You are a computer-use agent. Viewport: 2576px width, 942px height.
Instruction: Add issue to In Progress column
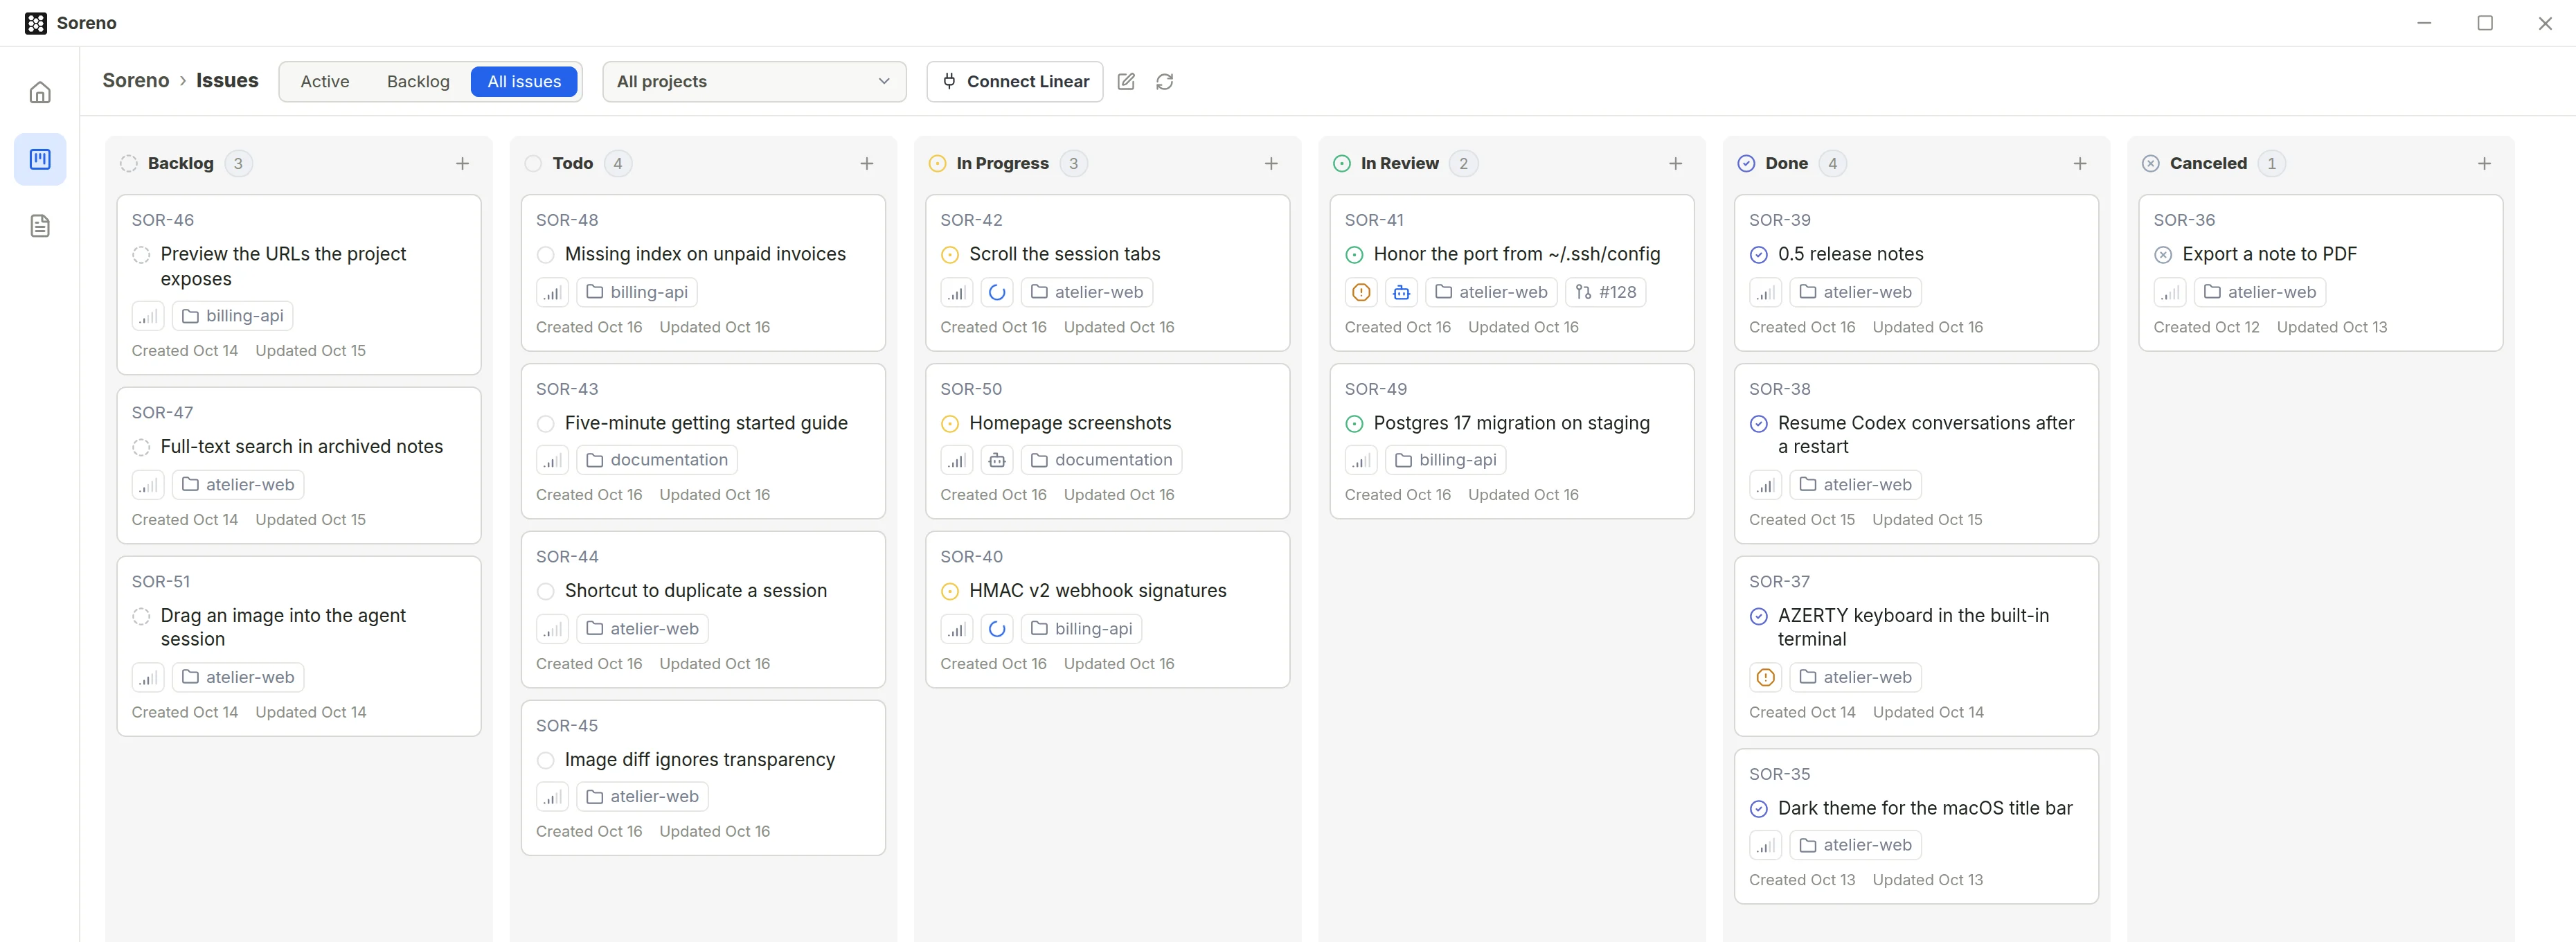click(x=1271, y=163)
